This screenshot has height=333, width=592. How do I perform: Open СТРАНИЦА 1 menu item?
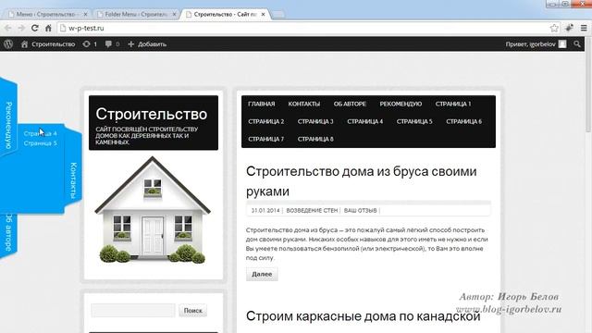[453, 104]
